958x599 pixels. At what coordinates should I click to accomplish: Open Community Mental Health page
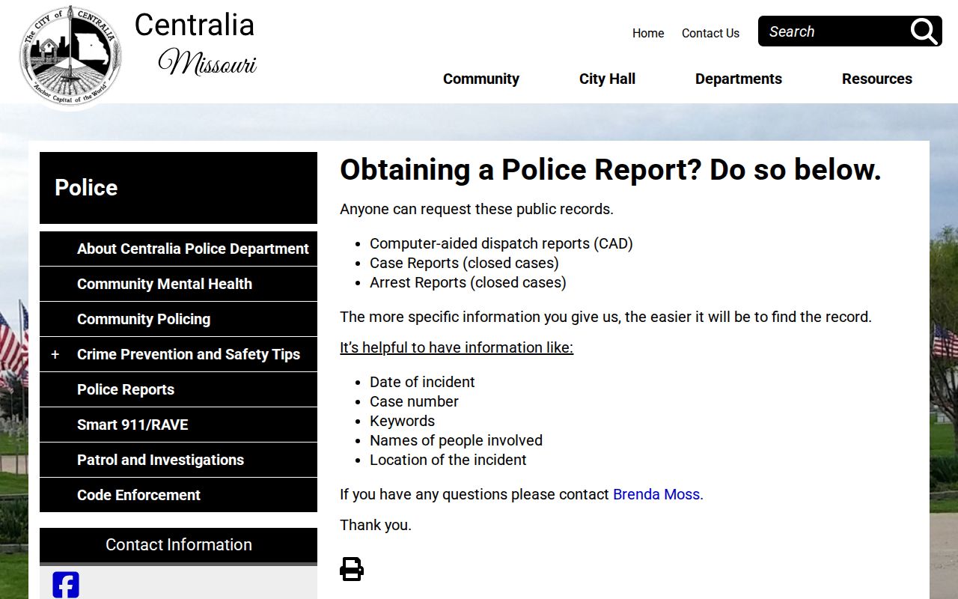pos(178,284)
